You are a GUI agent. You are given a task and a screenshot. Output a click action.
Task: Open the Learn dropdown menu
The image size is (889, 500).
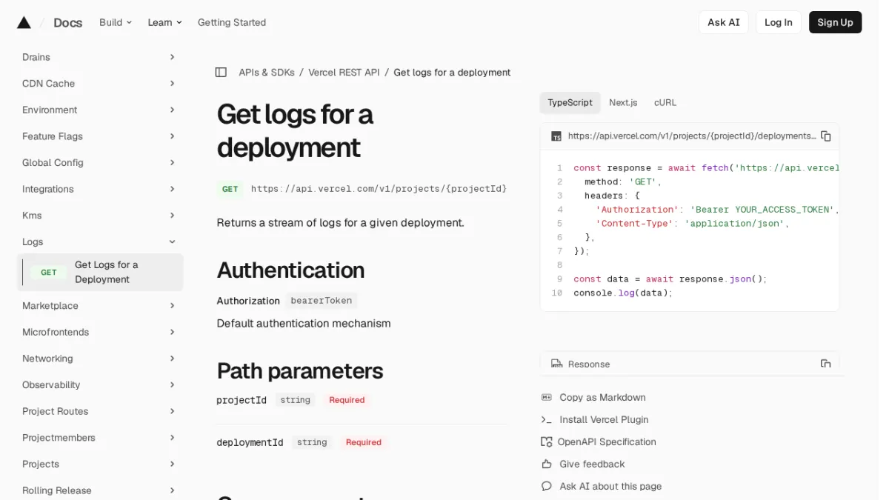[164, 22]
